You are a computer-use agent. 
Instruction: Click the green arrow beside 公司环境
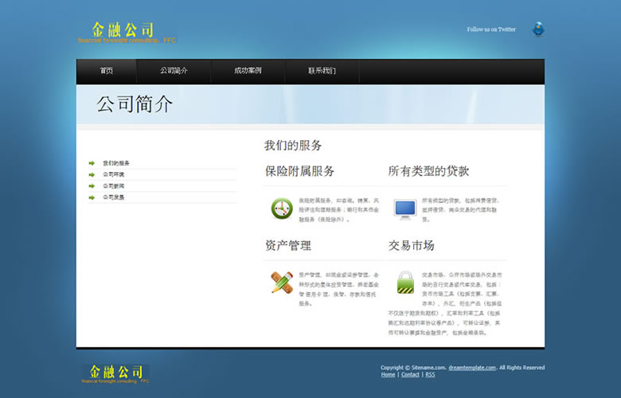click(x=92, y=174)
